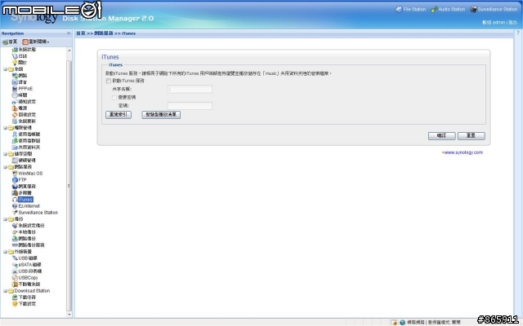Click the OK (確定) button

click(x=441, y=136)
